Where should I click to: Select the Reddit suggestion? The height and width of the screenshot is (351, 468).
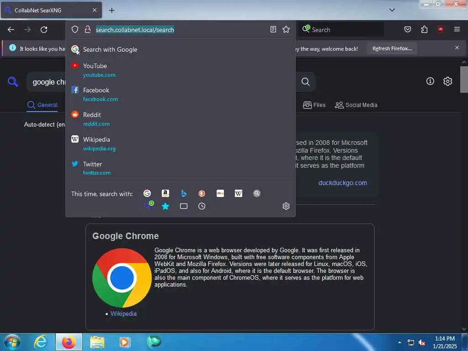pyautogui.click(x=180, y=119)
